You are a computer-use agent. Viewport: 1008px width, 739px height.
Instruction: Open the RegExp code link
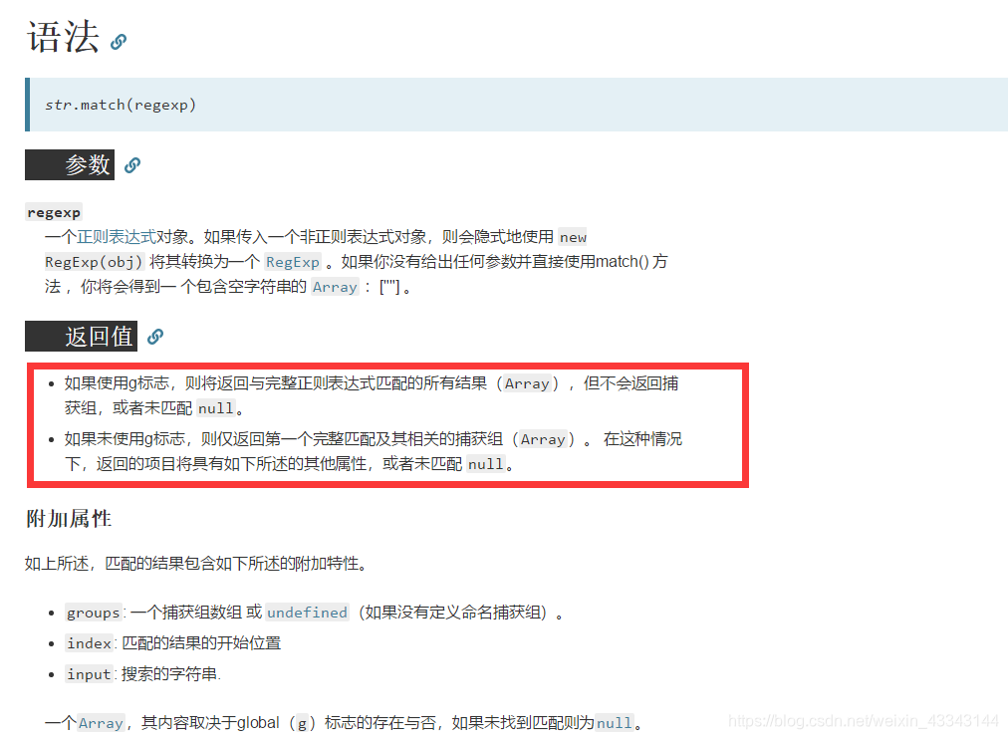tap(293, 262)
